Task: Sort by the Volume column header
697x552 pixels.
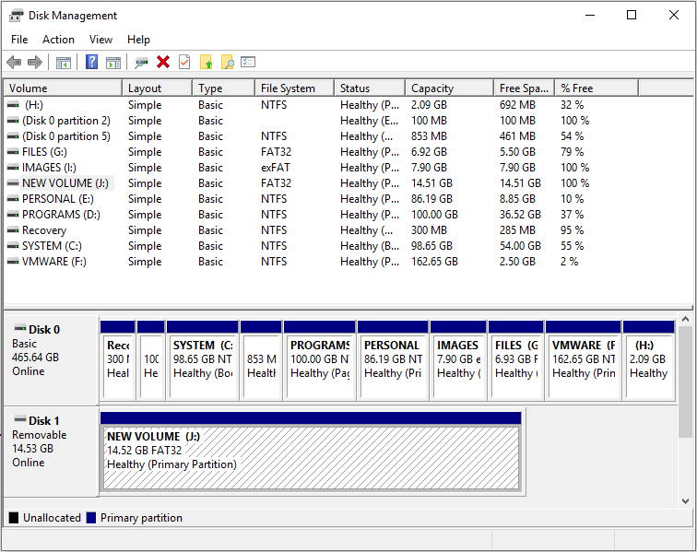Action: point(63,88)
